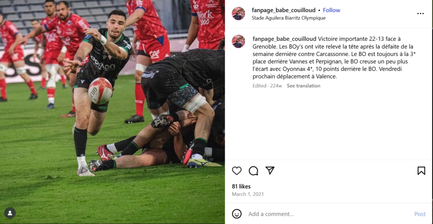
Task: Show tagged people icon on photo
Action: [x=10, y=213]
